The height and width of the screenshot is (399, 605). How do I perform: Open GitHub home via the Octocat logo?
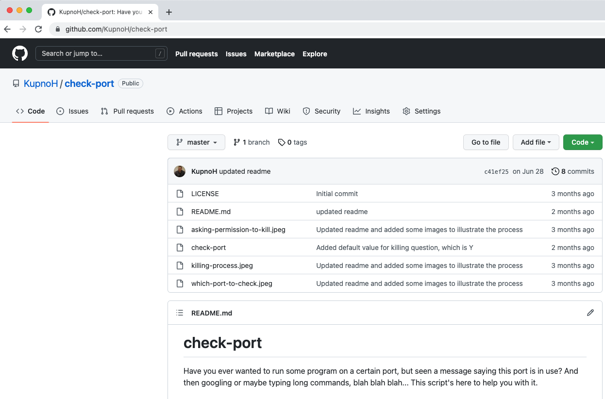pos(19,53)
